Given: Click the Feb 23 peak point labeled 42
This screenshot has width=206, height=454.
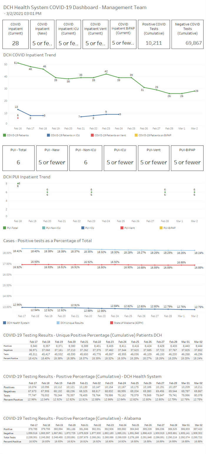Looking at the screenshot, I should [x=106, y=74].
